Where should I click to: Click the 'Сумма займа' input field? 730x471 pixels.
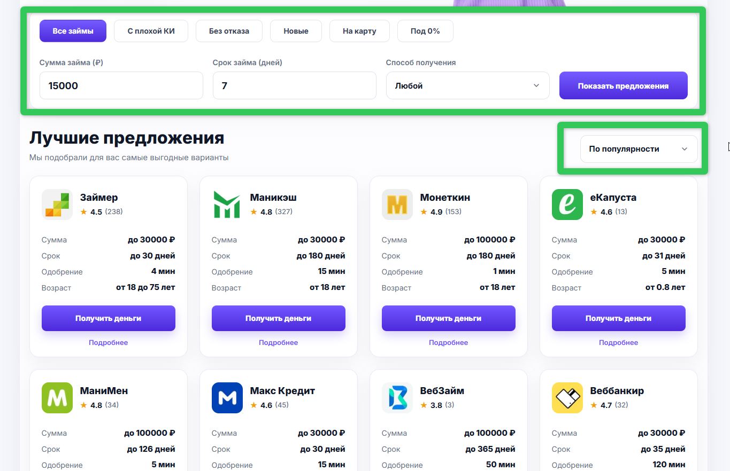[x=121, y=85]
